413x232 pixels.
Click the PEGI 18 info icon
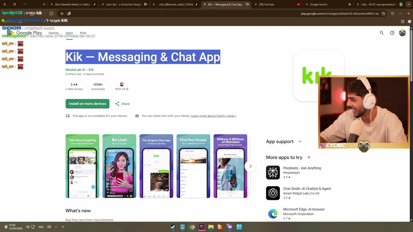[127, 89]
